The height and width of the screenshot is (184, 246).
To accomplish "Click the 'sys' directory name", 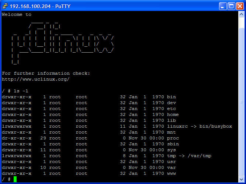I will 171,150.
